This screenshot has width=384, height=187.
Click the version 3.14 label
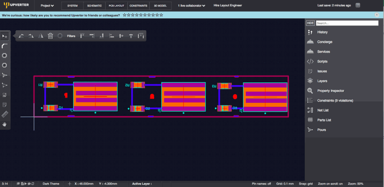(x=4, y=184)
